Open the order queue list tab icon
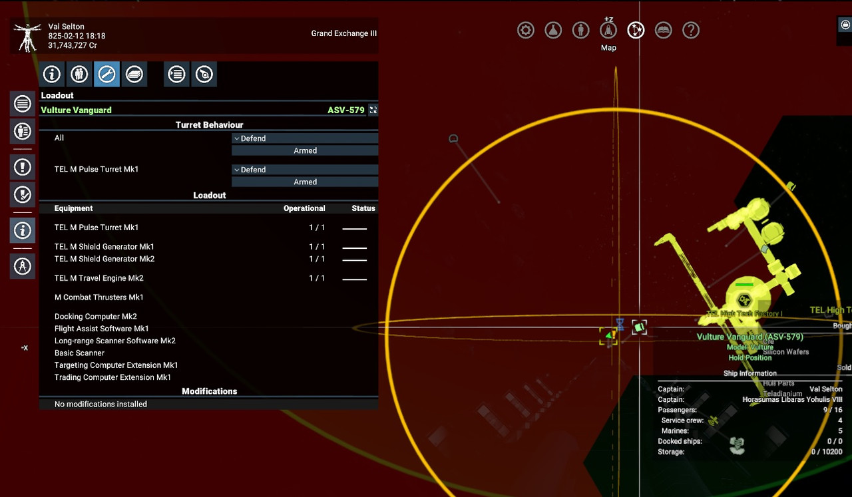Image resolution: width=852 pixels, height=497 pixels. coord(176,75)
